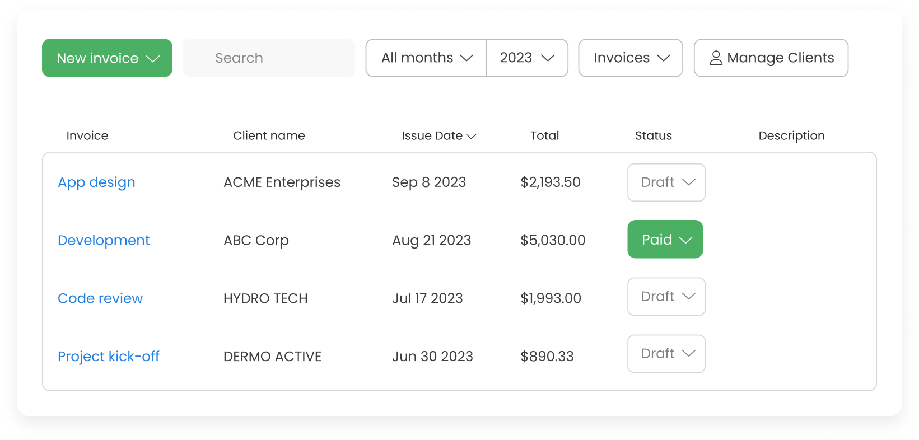Sort by Issue Date column header
The width and height of the screenshot is (919, 440).
(x=438, y=135)
